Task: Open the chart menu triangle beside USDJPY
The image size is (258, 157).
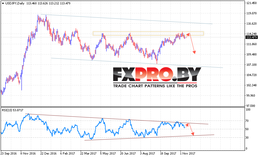Action: 3,3
